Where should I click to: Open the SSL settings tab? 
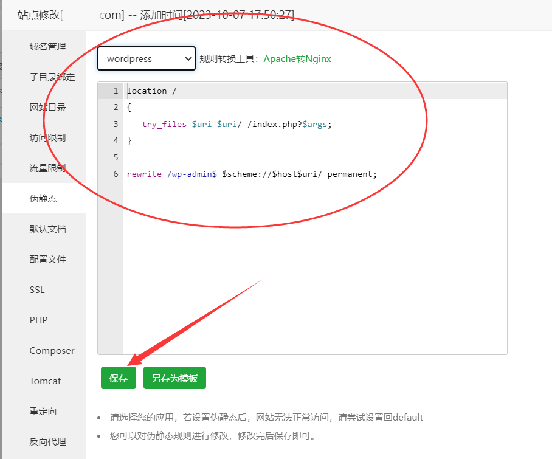37,290
